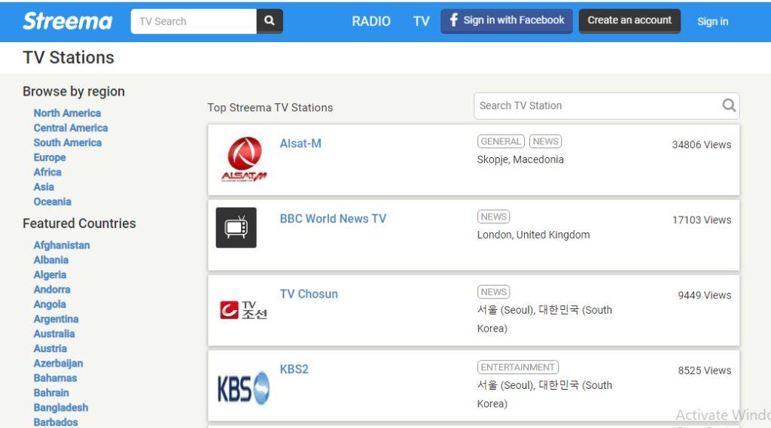Browse Central America region
The height and width of the screenshot is (428, 771).
click(71, 128)
